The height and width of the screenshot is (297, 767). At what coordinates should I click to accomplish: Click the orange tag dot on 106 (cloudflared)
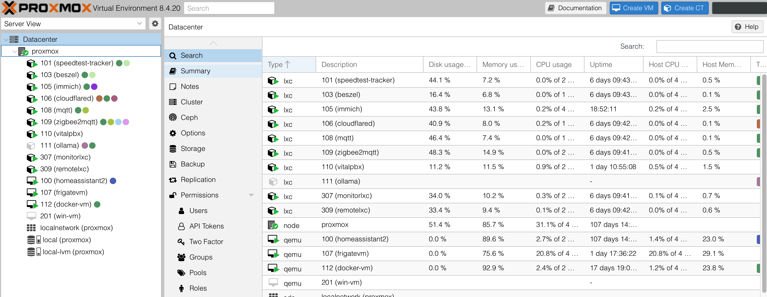[100, 98]
